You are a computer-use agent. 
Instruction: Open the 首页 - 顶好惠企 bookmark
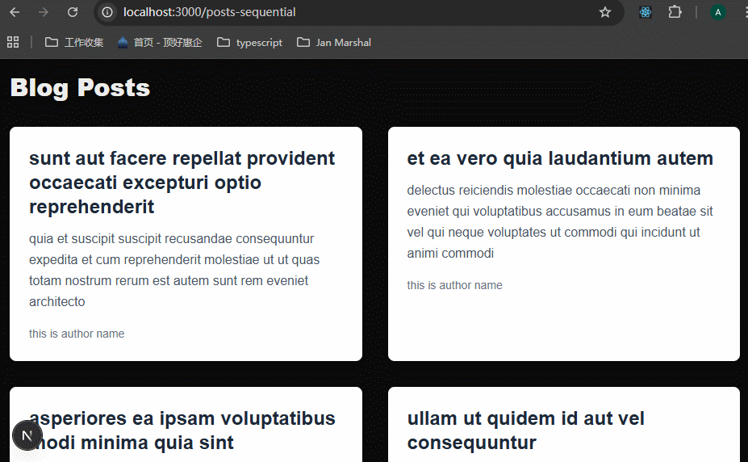coord(160,42)
